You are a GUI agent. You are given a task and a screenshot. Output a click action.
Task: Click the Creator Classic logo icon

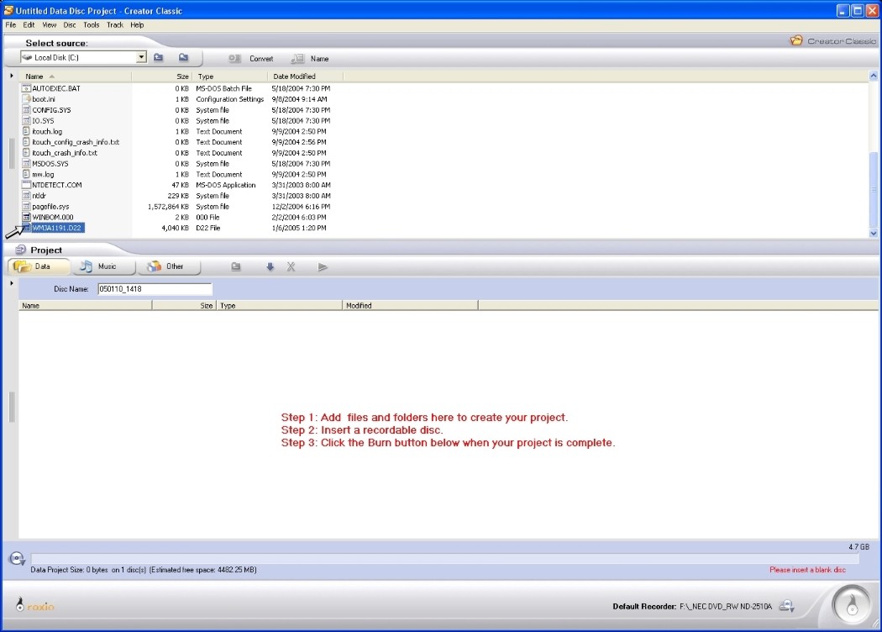pyautogui.click(x=796, y=40)
